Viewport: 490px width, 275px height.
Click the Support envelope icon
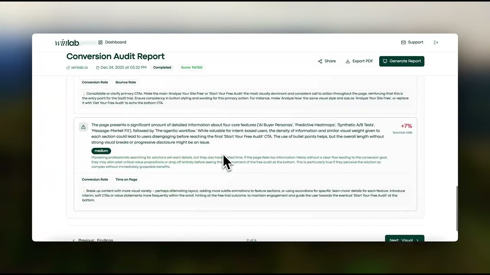click(403, 42)
